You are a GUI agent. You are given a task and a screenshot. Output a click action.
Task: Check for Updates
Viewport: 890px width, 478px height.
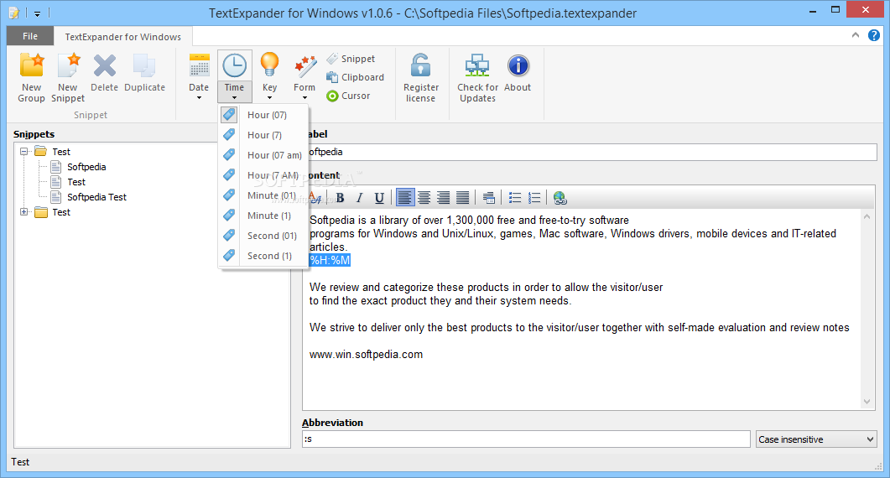point(477,78)
